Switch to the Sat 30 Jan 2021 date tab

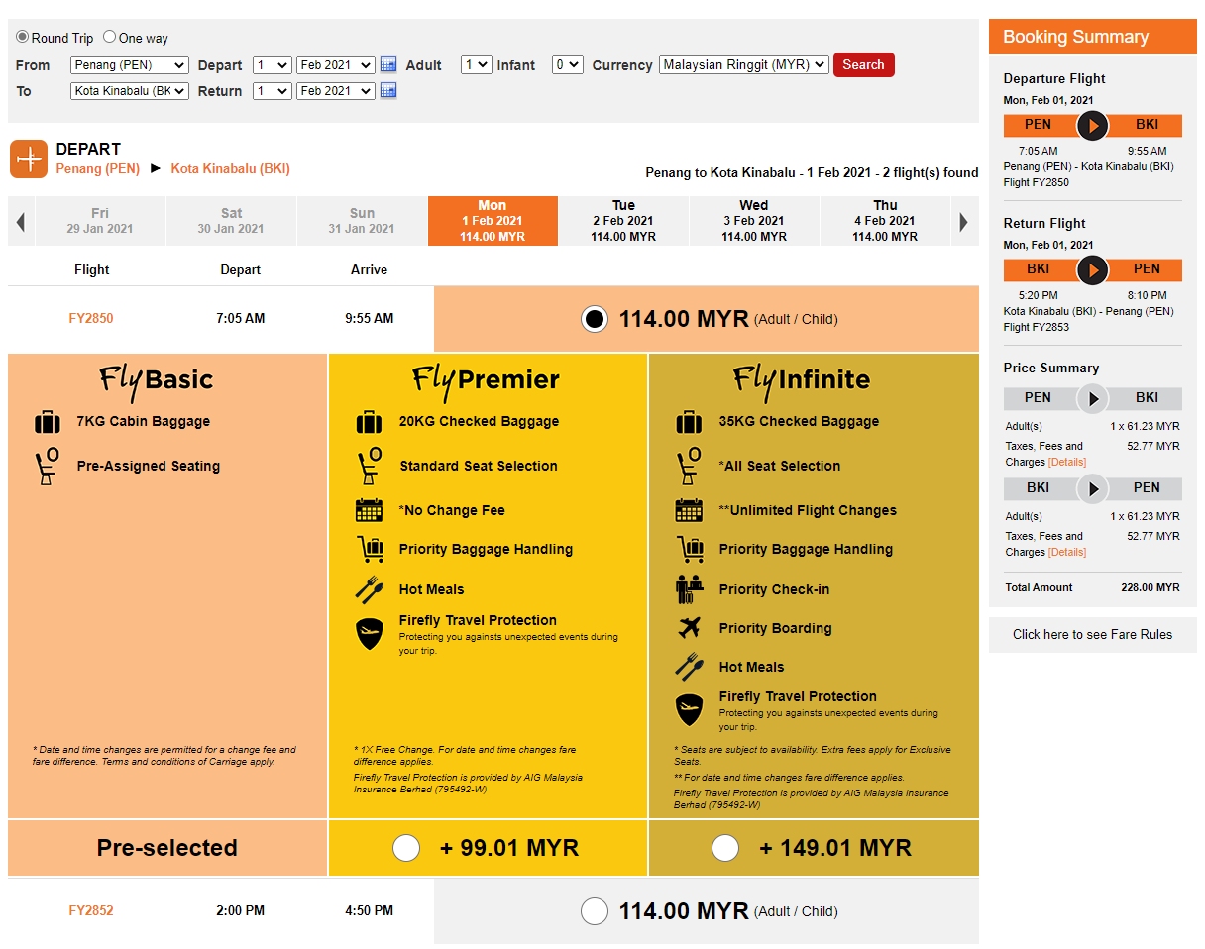[231, 220]
